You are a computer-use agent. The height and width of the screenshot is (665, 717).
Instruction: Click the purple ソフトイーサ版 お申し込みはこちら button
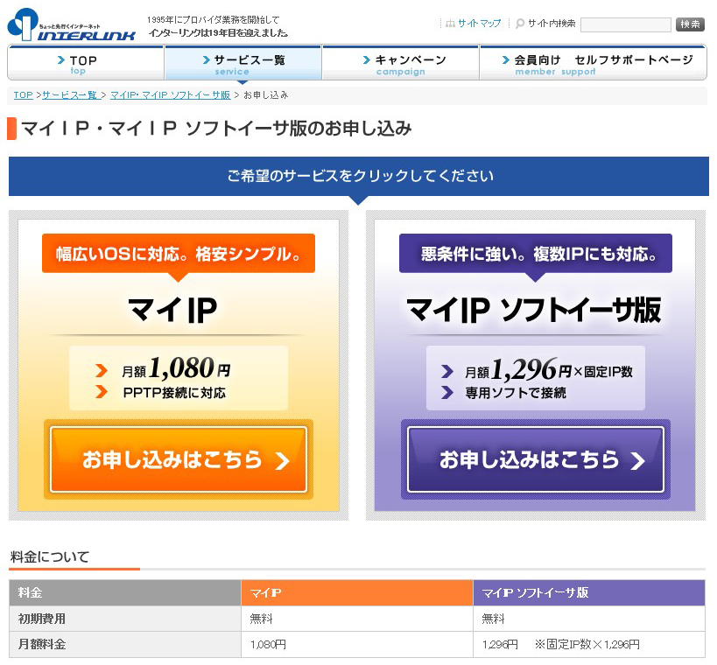coord(535,459)
